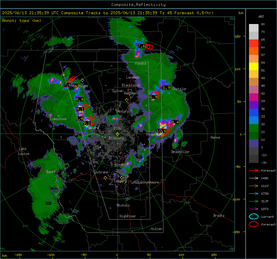277x259 pixels.
Task: Click the radar center diamond marker near Didsbury
Action: pyautogui.click(x=117, y=134)
